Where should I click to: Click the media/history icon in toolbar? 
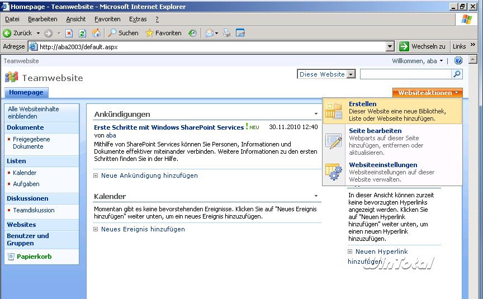click(x=192, y=33)
